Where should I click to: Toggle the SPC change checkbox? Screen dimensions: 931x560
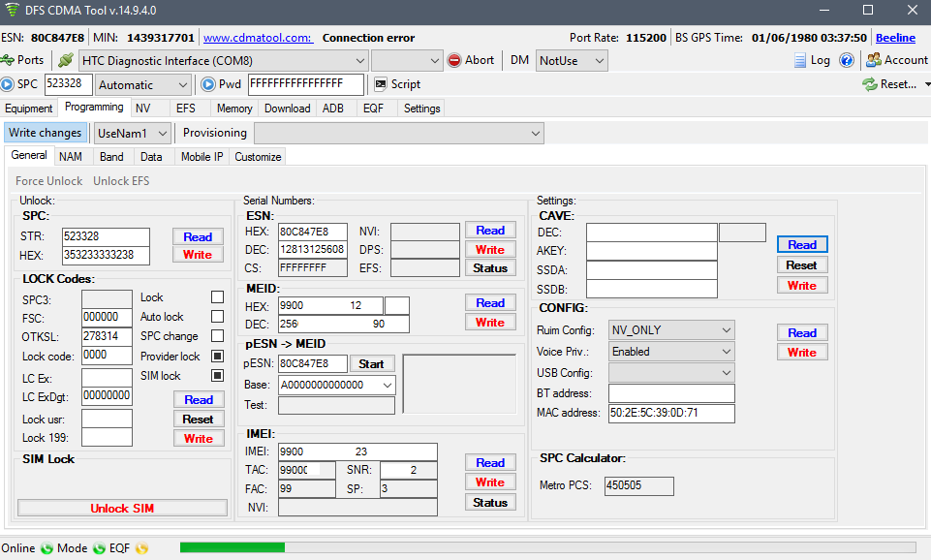(x=218, y=336)
